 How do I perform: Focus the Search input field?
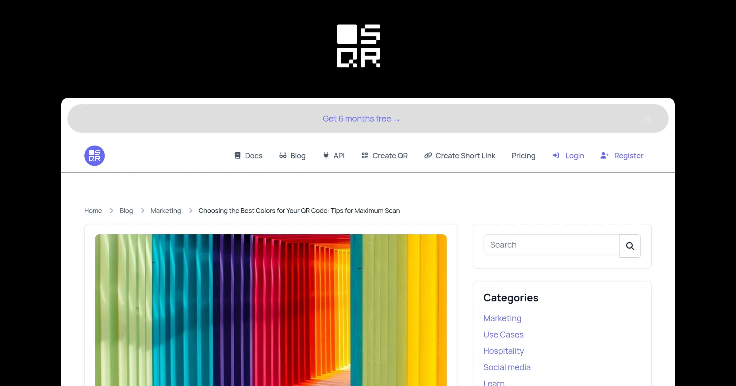551,245
